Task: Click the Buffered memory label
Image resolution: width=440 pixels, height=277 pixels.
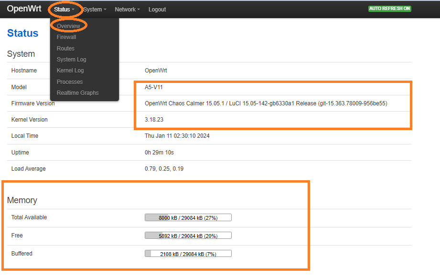Action: tap(22, 254)
